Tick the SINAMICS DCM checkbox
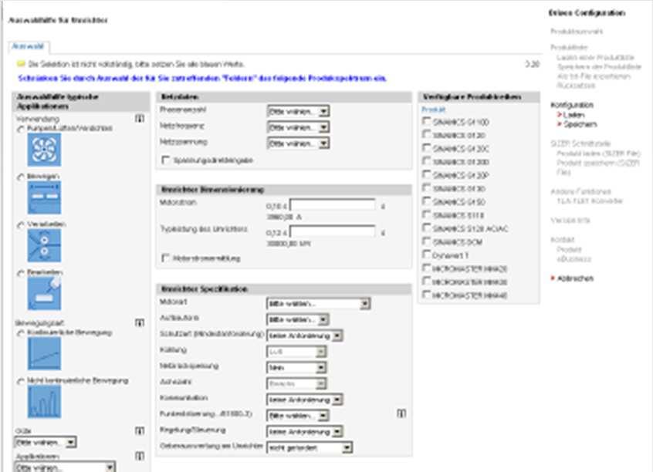This screenshot has width=653, height=472. click(x=426, y=241)
